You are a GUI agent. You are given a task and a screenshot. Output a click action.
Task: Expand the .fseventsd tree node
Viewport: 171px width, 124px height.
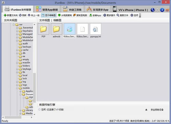(x=17, y=28)
